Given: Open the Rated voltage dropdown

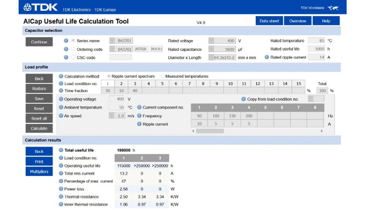Looking at the screenshot, I should pos(211,41).
